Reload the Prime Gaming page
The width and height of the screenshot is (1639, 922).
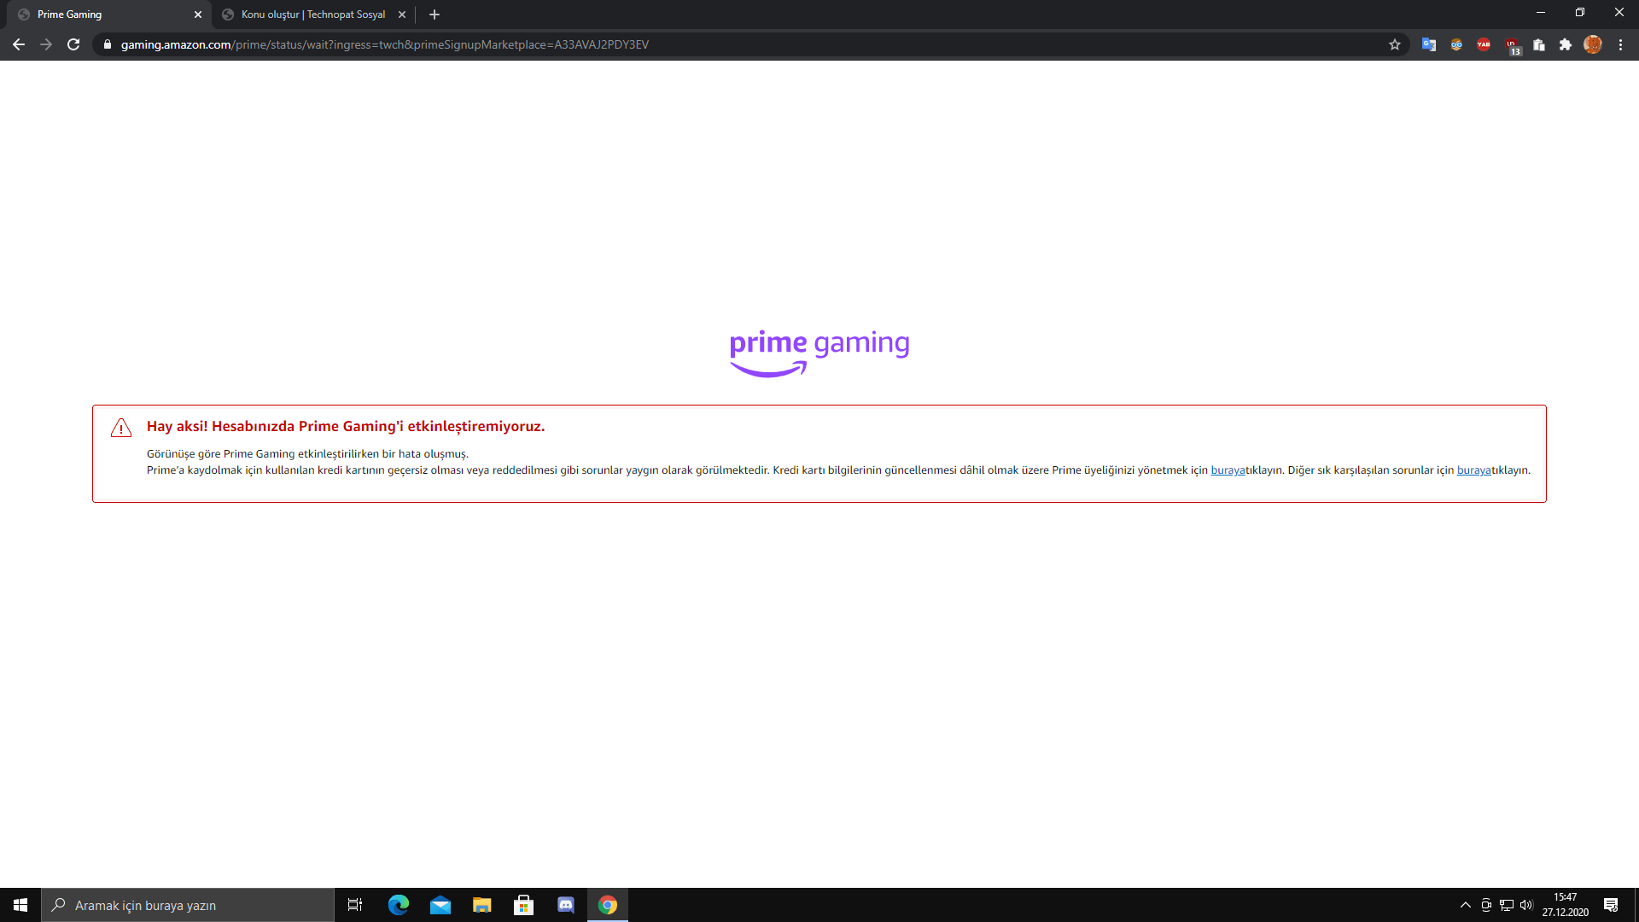point(73,44)
